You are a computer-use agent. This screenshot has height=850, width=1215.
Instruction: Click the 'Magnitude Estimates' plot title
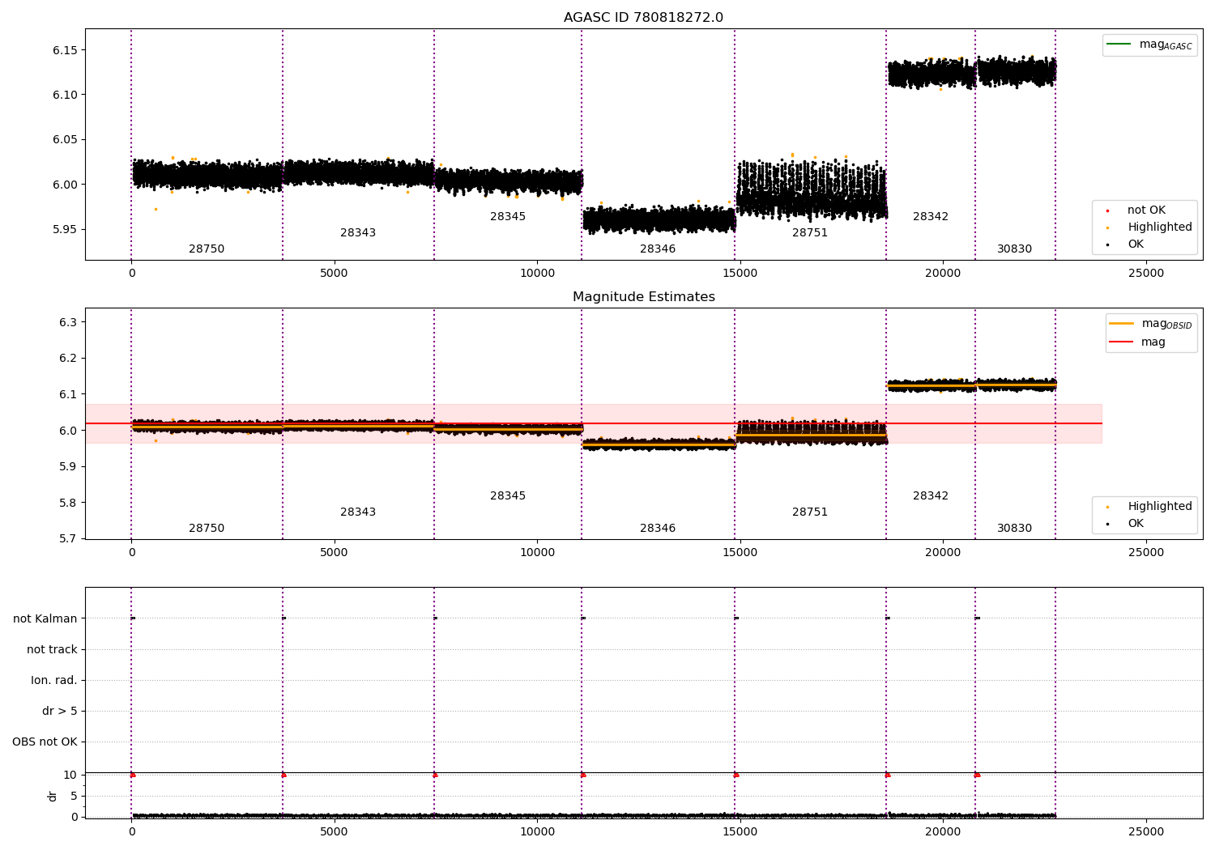click(x=643, y=297)
